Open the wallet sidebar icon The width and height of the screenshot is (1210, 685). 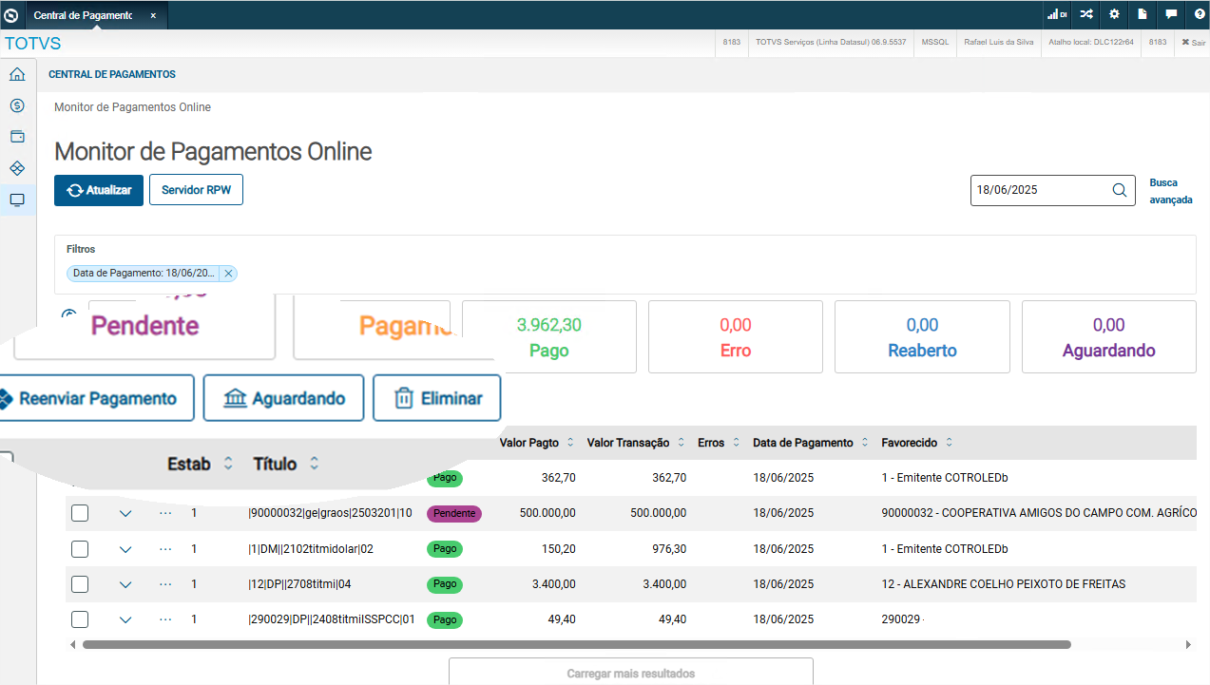(17, 137)
